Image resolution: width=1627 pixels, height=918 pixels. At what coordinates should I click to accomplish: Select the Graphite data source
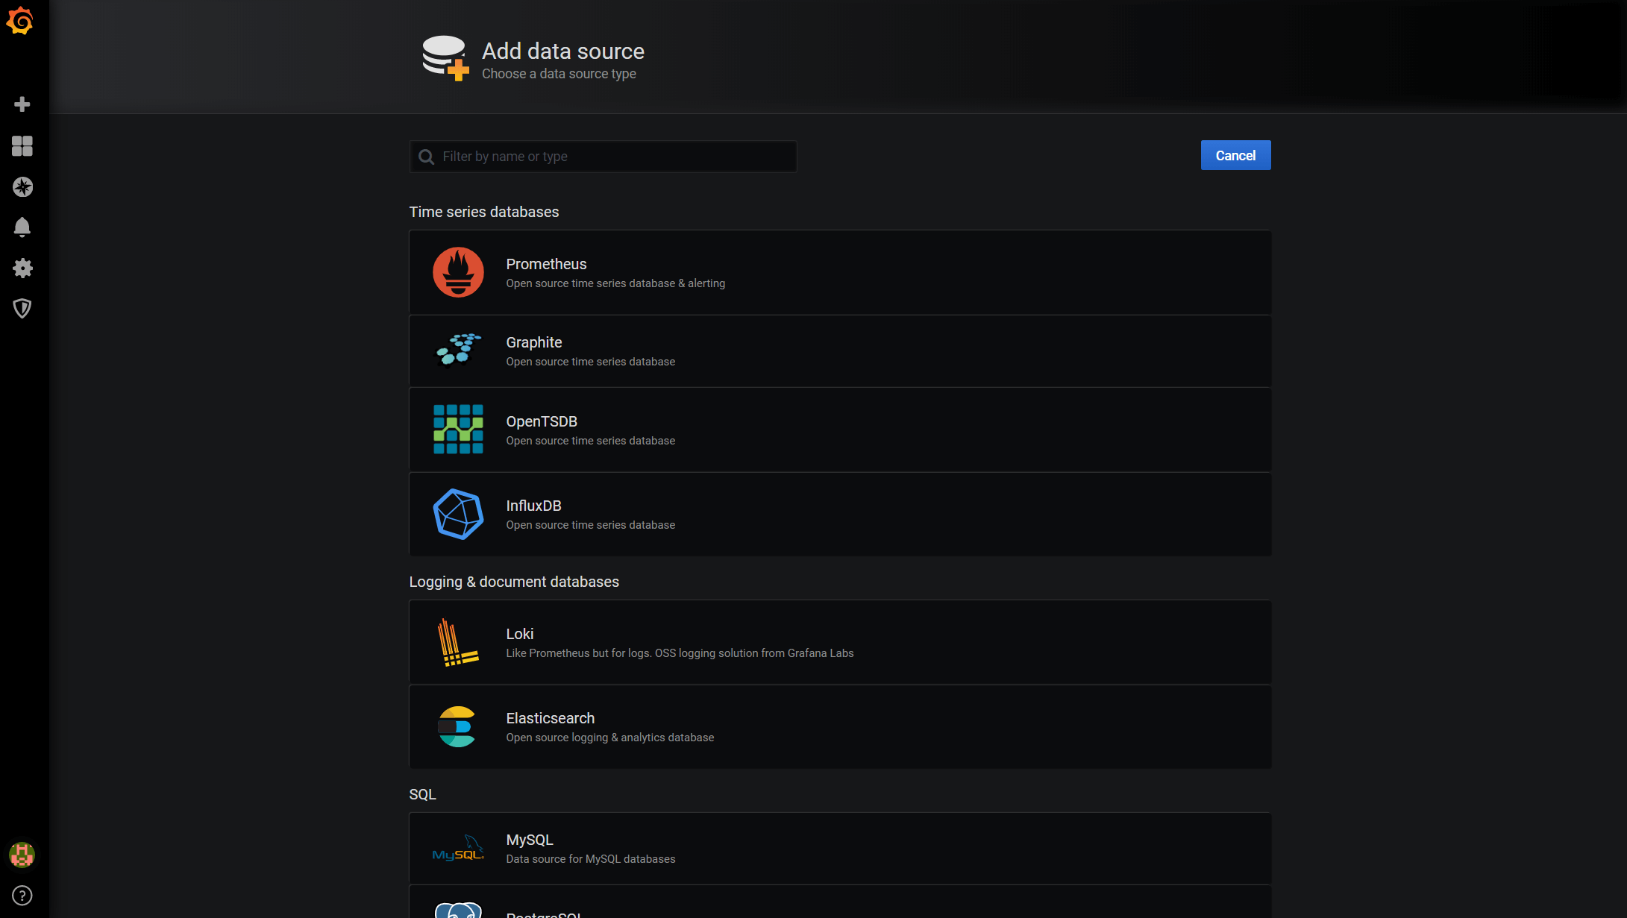(839, 351)
